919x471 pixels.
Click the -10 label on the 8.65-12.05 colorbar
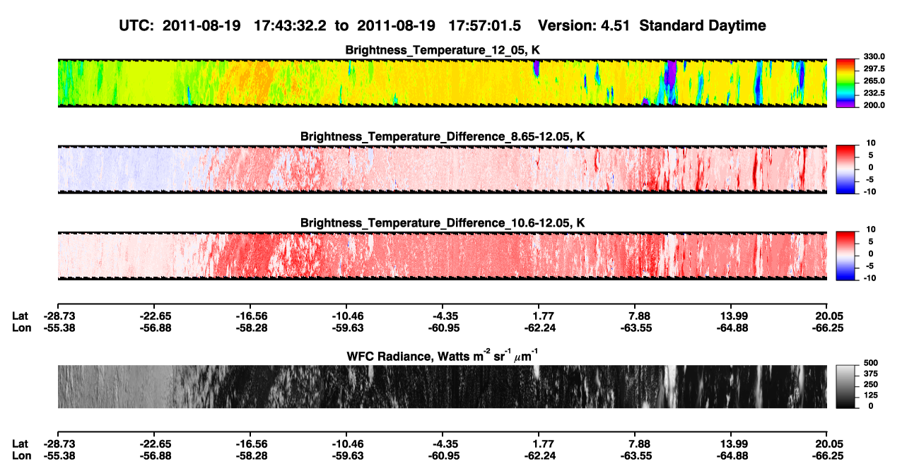[x=870, y=192]
